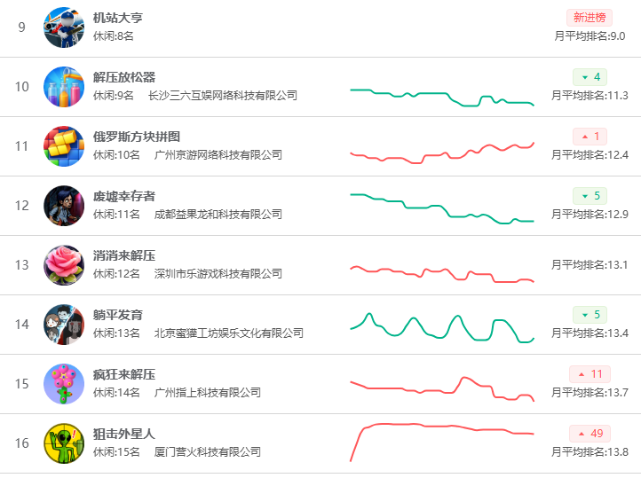This screenshot has width=641, height=478.
Task: Click rank number 12
Action: (x=21, y=206)
